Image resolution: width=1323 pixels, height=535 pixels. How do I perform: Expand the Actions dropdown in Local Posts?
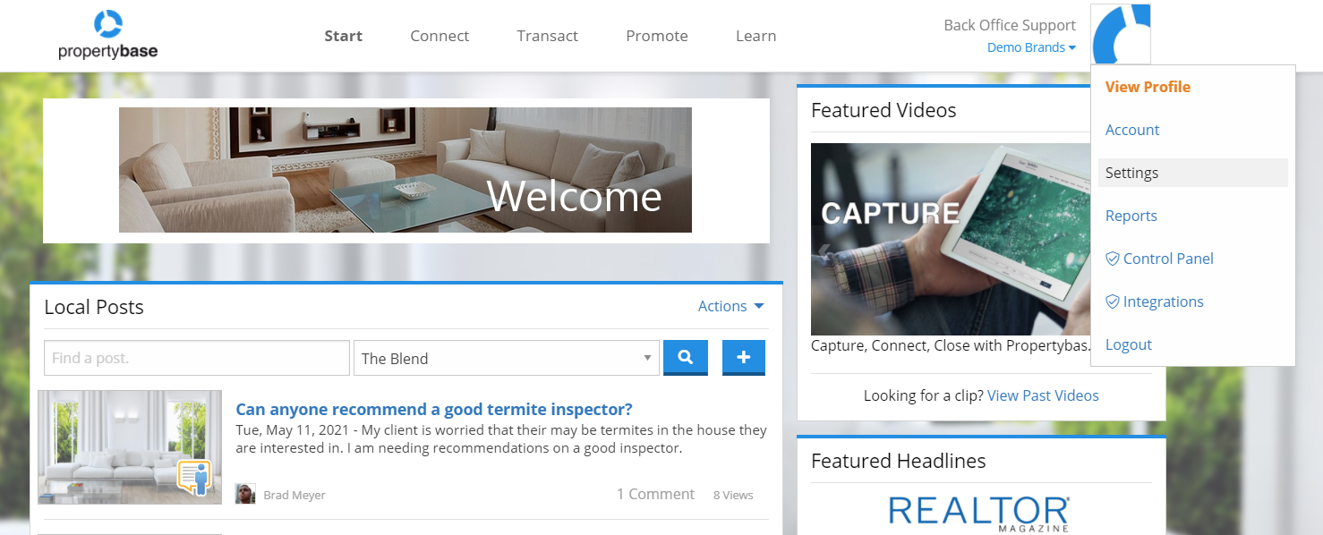tap(730, 306)
